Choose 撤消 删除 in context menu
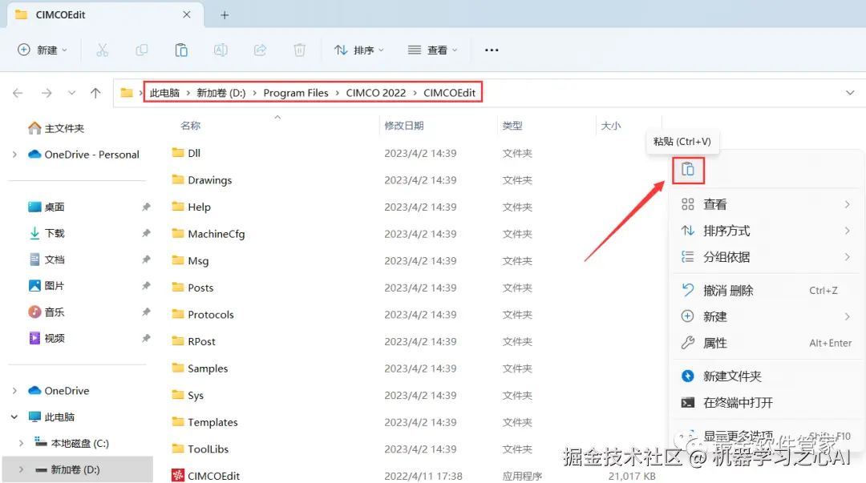The width and height of the screenshot is (866, 483). [766, 290]
